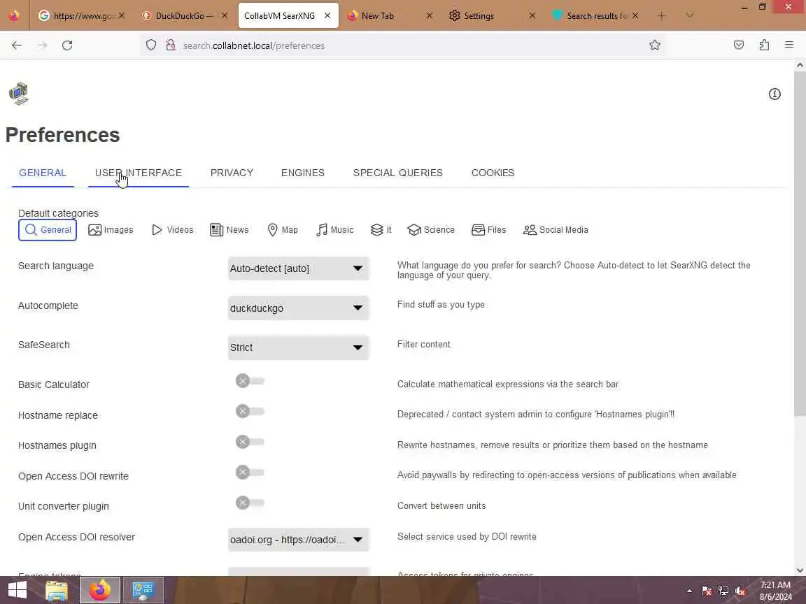Image resolution: width=806 pixels, height=604 pixels.
Task: Close the Settings browser tab
Action: click(x=532, y=16)
